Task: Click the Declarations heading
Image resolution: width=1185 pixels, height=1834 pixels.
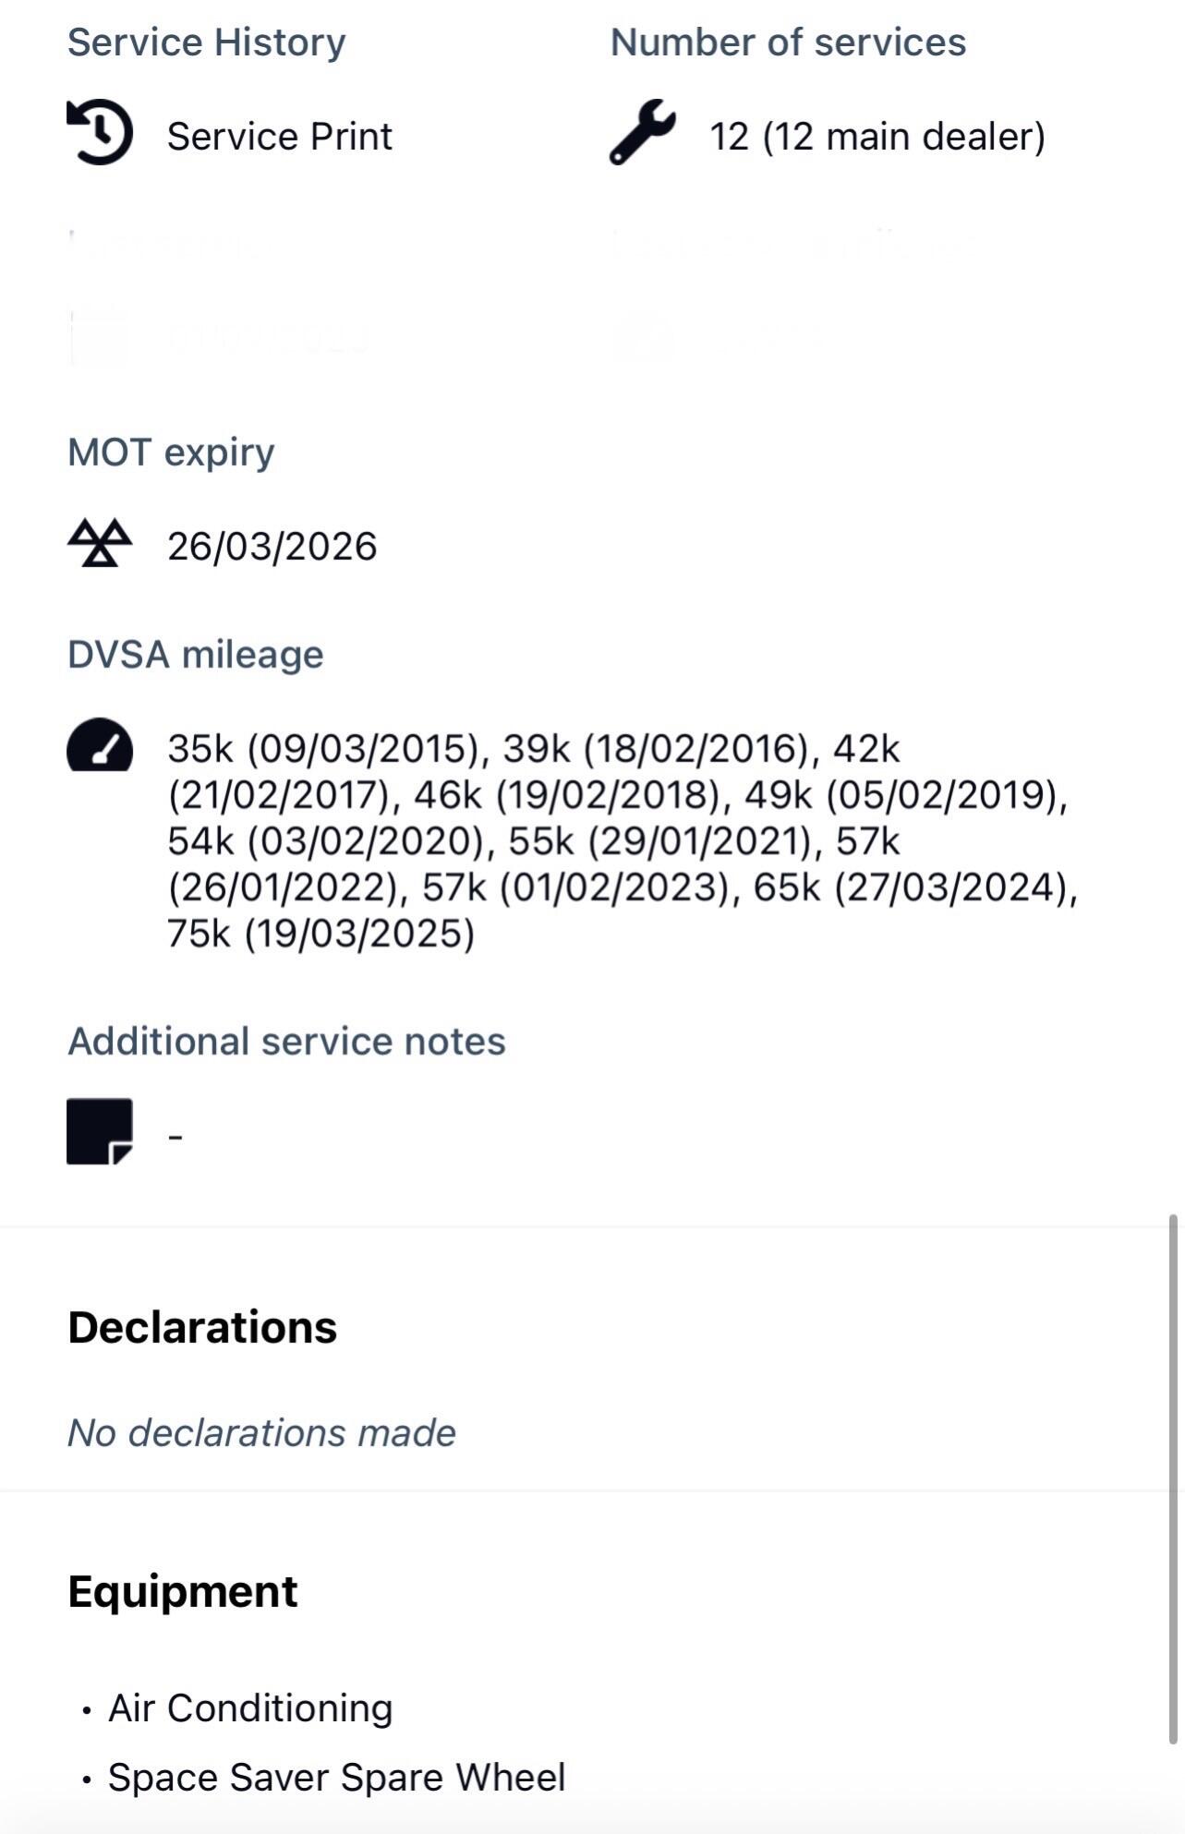Action: point(202,1327)
